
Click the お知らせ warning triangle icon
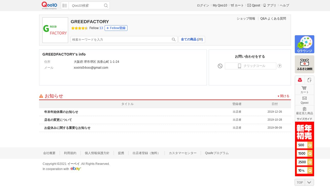41,96
